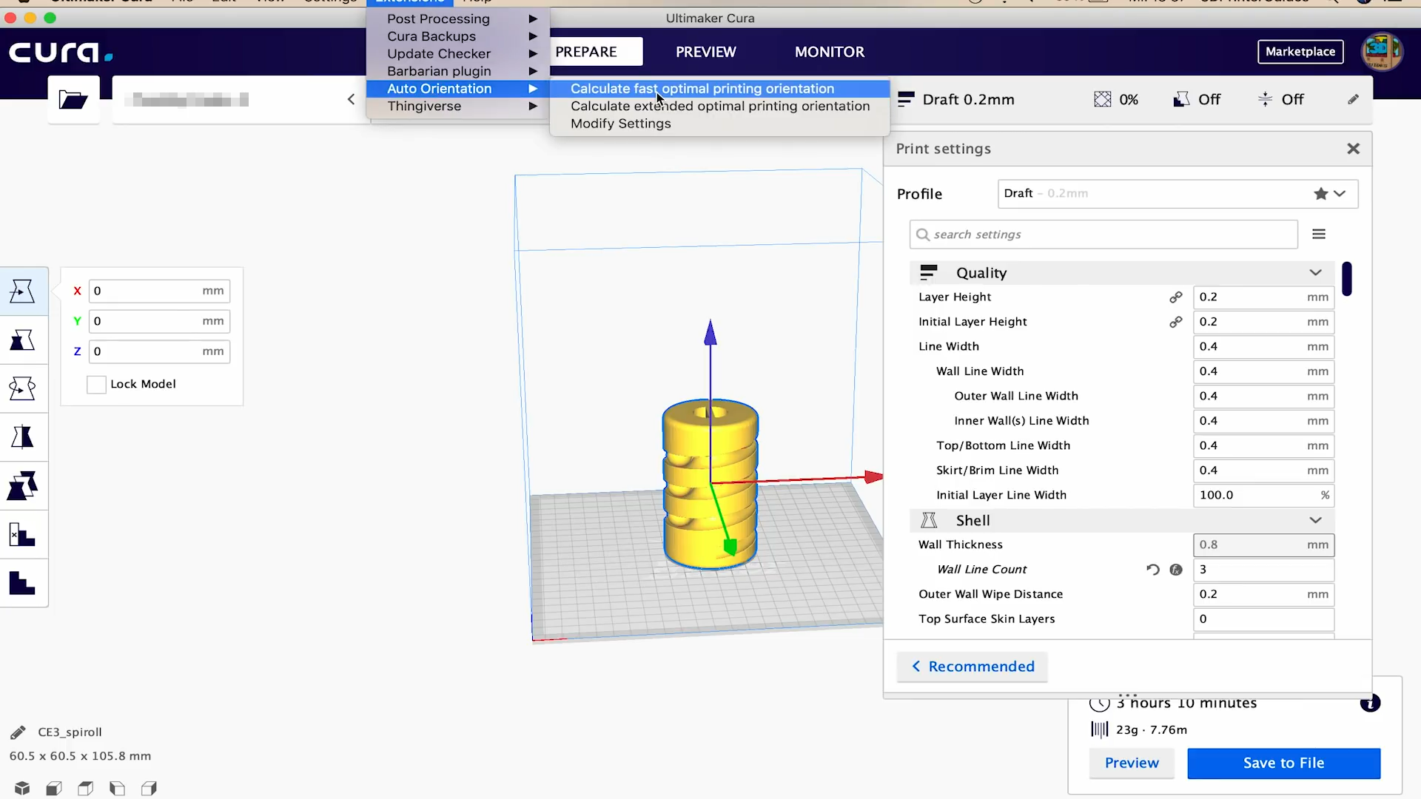Select the Move tool in left toolbar
1421x799 pixels.
22,291
